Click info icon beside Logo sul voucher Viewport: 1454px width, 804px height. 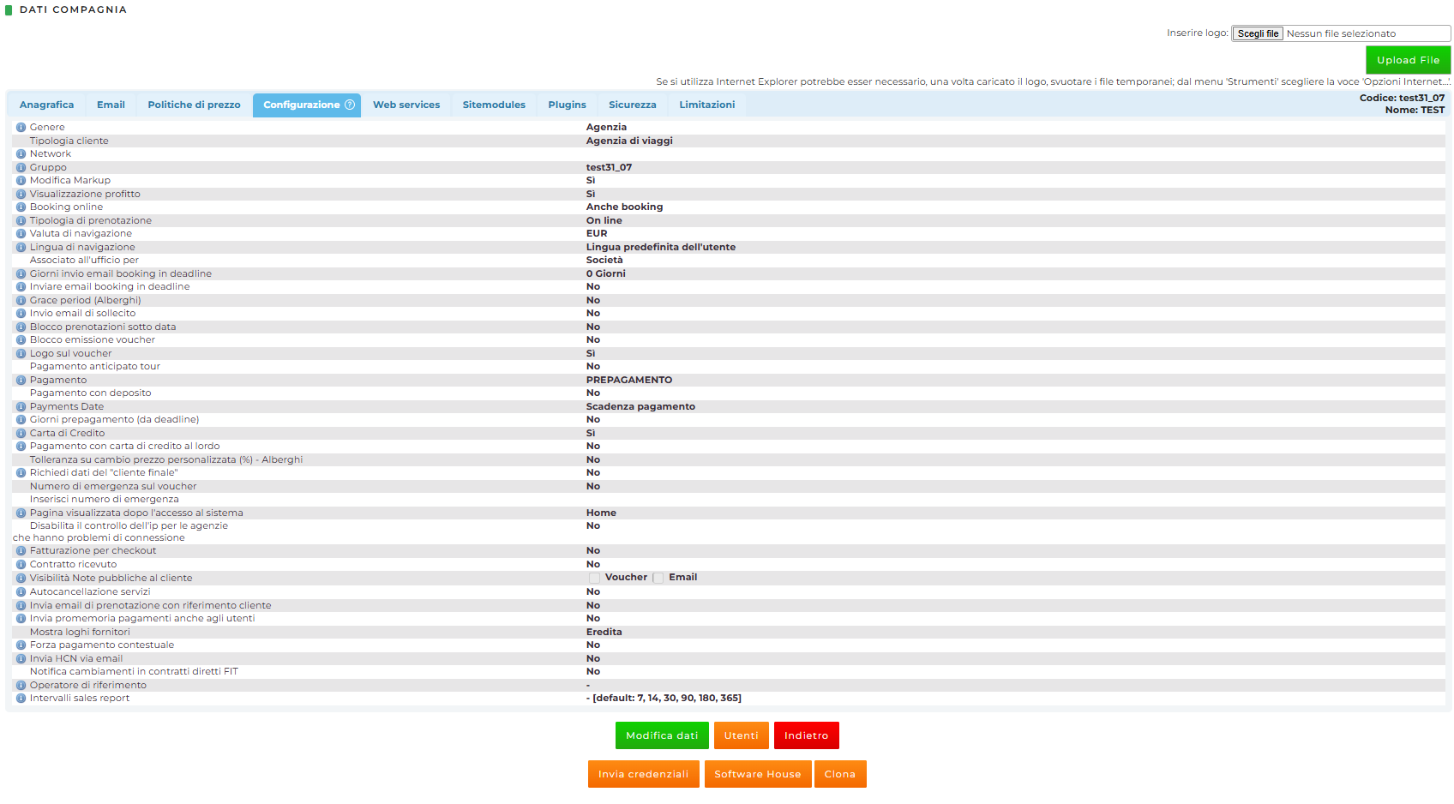coord(21,354)
